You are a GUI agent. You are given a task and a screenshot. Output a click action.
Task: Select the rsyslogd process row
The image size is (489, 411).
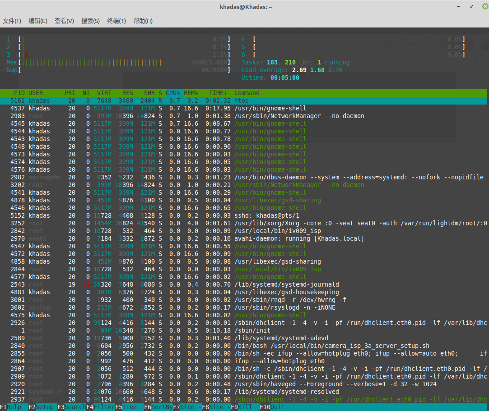[243, 308]
